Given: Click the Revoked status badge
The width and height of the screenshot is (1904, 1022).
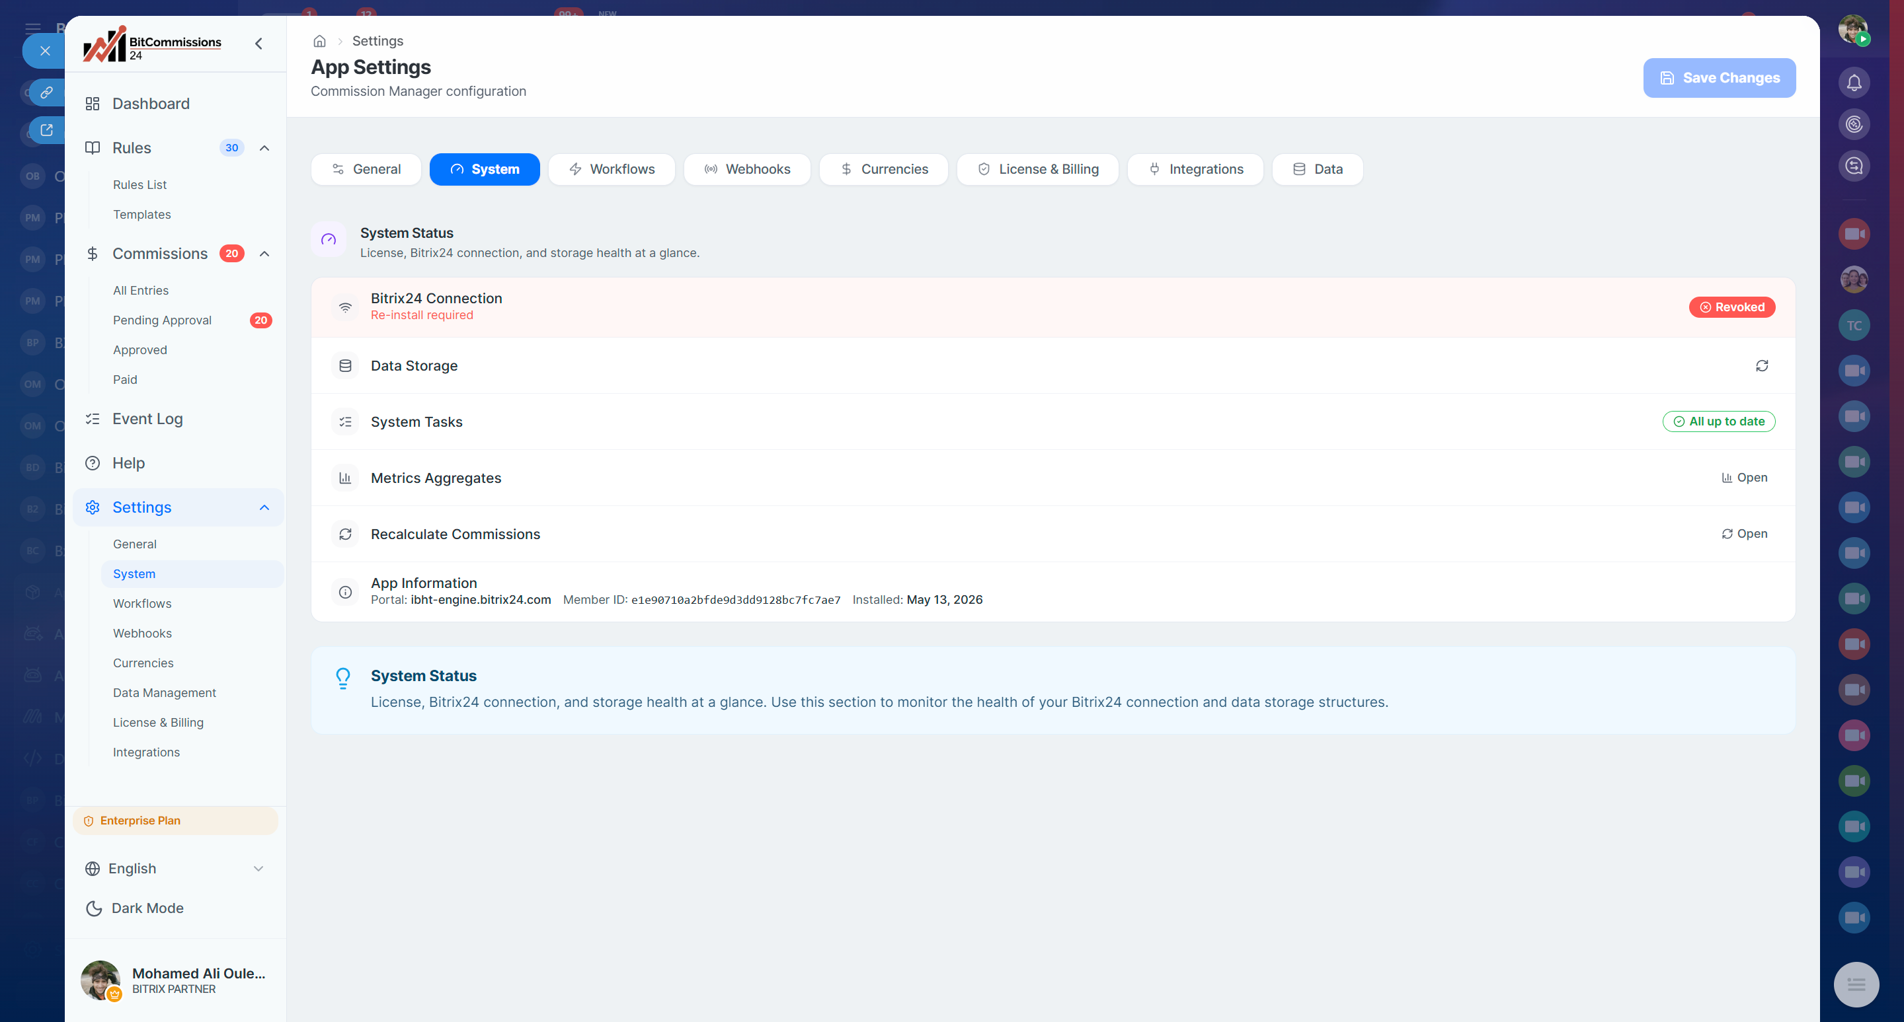Looking at the screenshot, I should [1732, 307].
